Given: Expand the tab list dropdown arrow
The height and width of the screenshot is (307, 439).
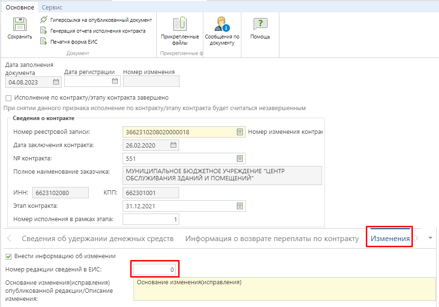Looking at the screenshot, I should coord(430,238).
